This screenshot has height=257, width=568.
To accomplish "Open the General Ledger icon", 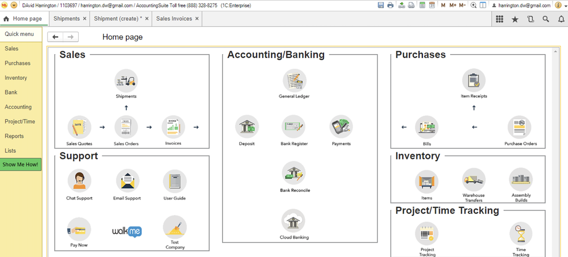I will coord(294,81).
